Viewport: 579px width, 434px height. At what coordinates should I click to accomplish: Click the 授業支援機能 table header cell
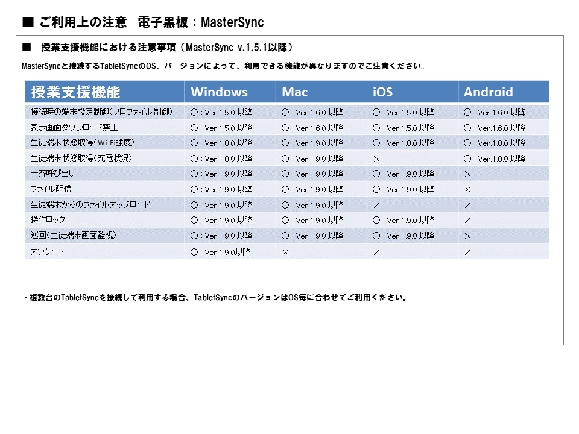click(x=75, y=92)
